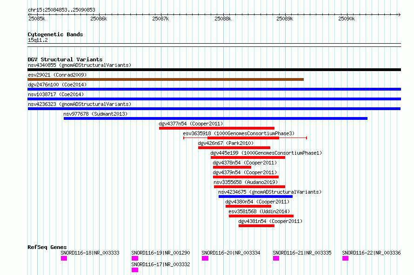Open the dgv4380n54 (Cooper2011) label
The width and height of the screenshot is (414, 275).
click(x=257, y=202)
